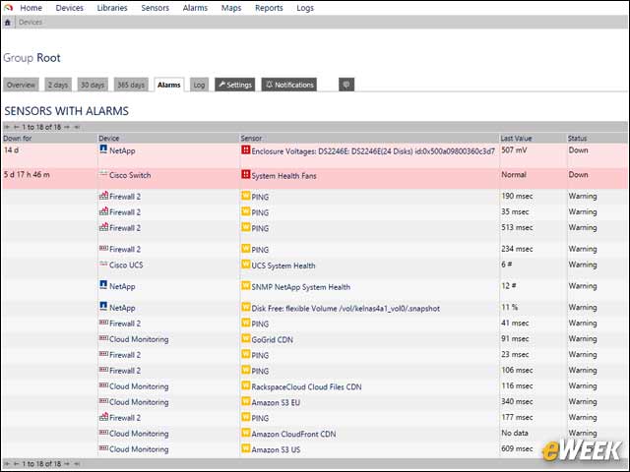Click NetApp device icon in 14 d row

click(x=103, y=149)
